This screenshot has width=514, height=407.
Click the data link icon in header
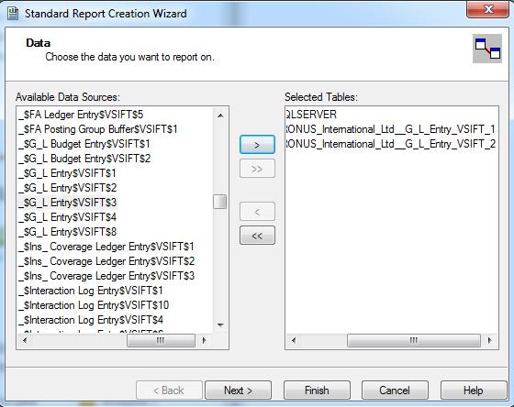pyautogui.click(x=487, y=49)
